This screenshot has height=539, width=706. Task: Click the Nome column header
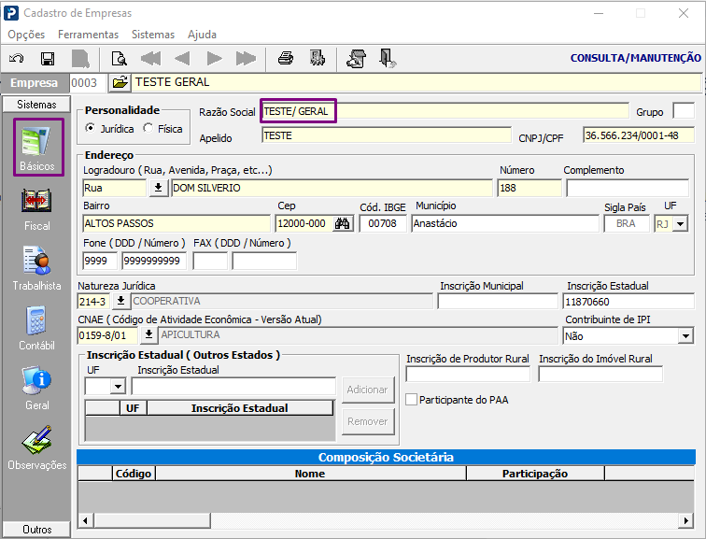tap(310, 474)
